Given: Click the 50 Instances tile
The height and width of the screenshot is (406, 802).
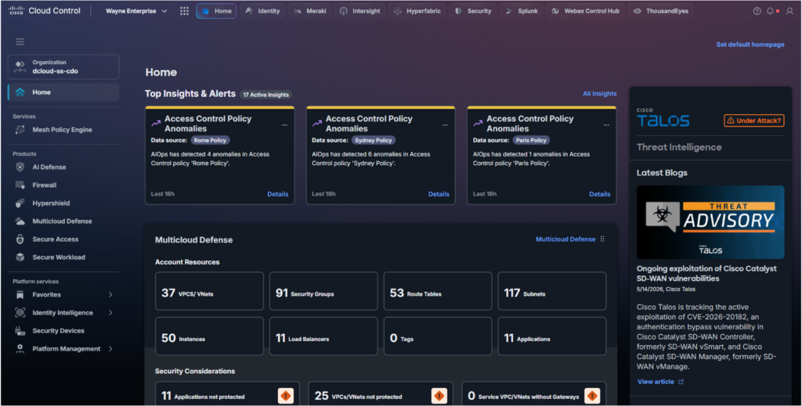Looking at the screenshot, I should 209,336.
